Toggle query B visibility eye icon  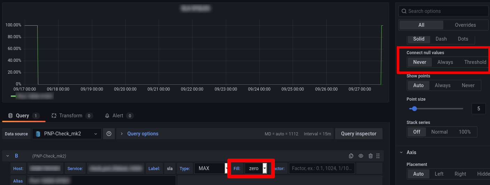tap(361, 156)
